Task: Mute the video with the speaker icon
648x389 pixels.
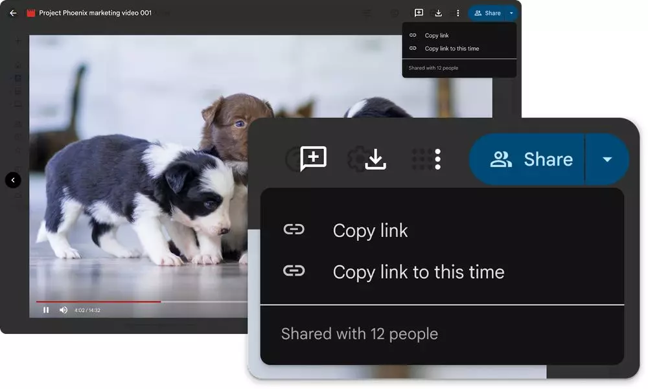Action: click(x=64, y=310)
